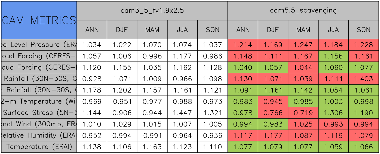Select the white cell containing 1.447
This screenshot has height=154, width=380.
(182, 113)
